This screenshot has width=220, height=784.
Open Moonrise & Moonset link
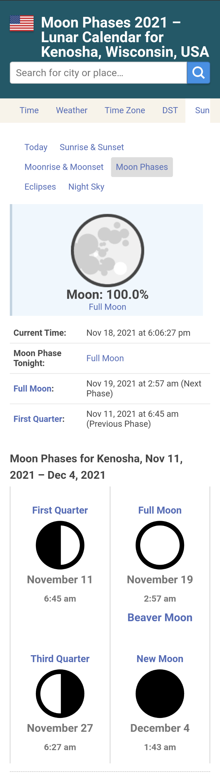pyautogui.click(x=64, y=167)
